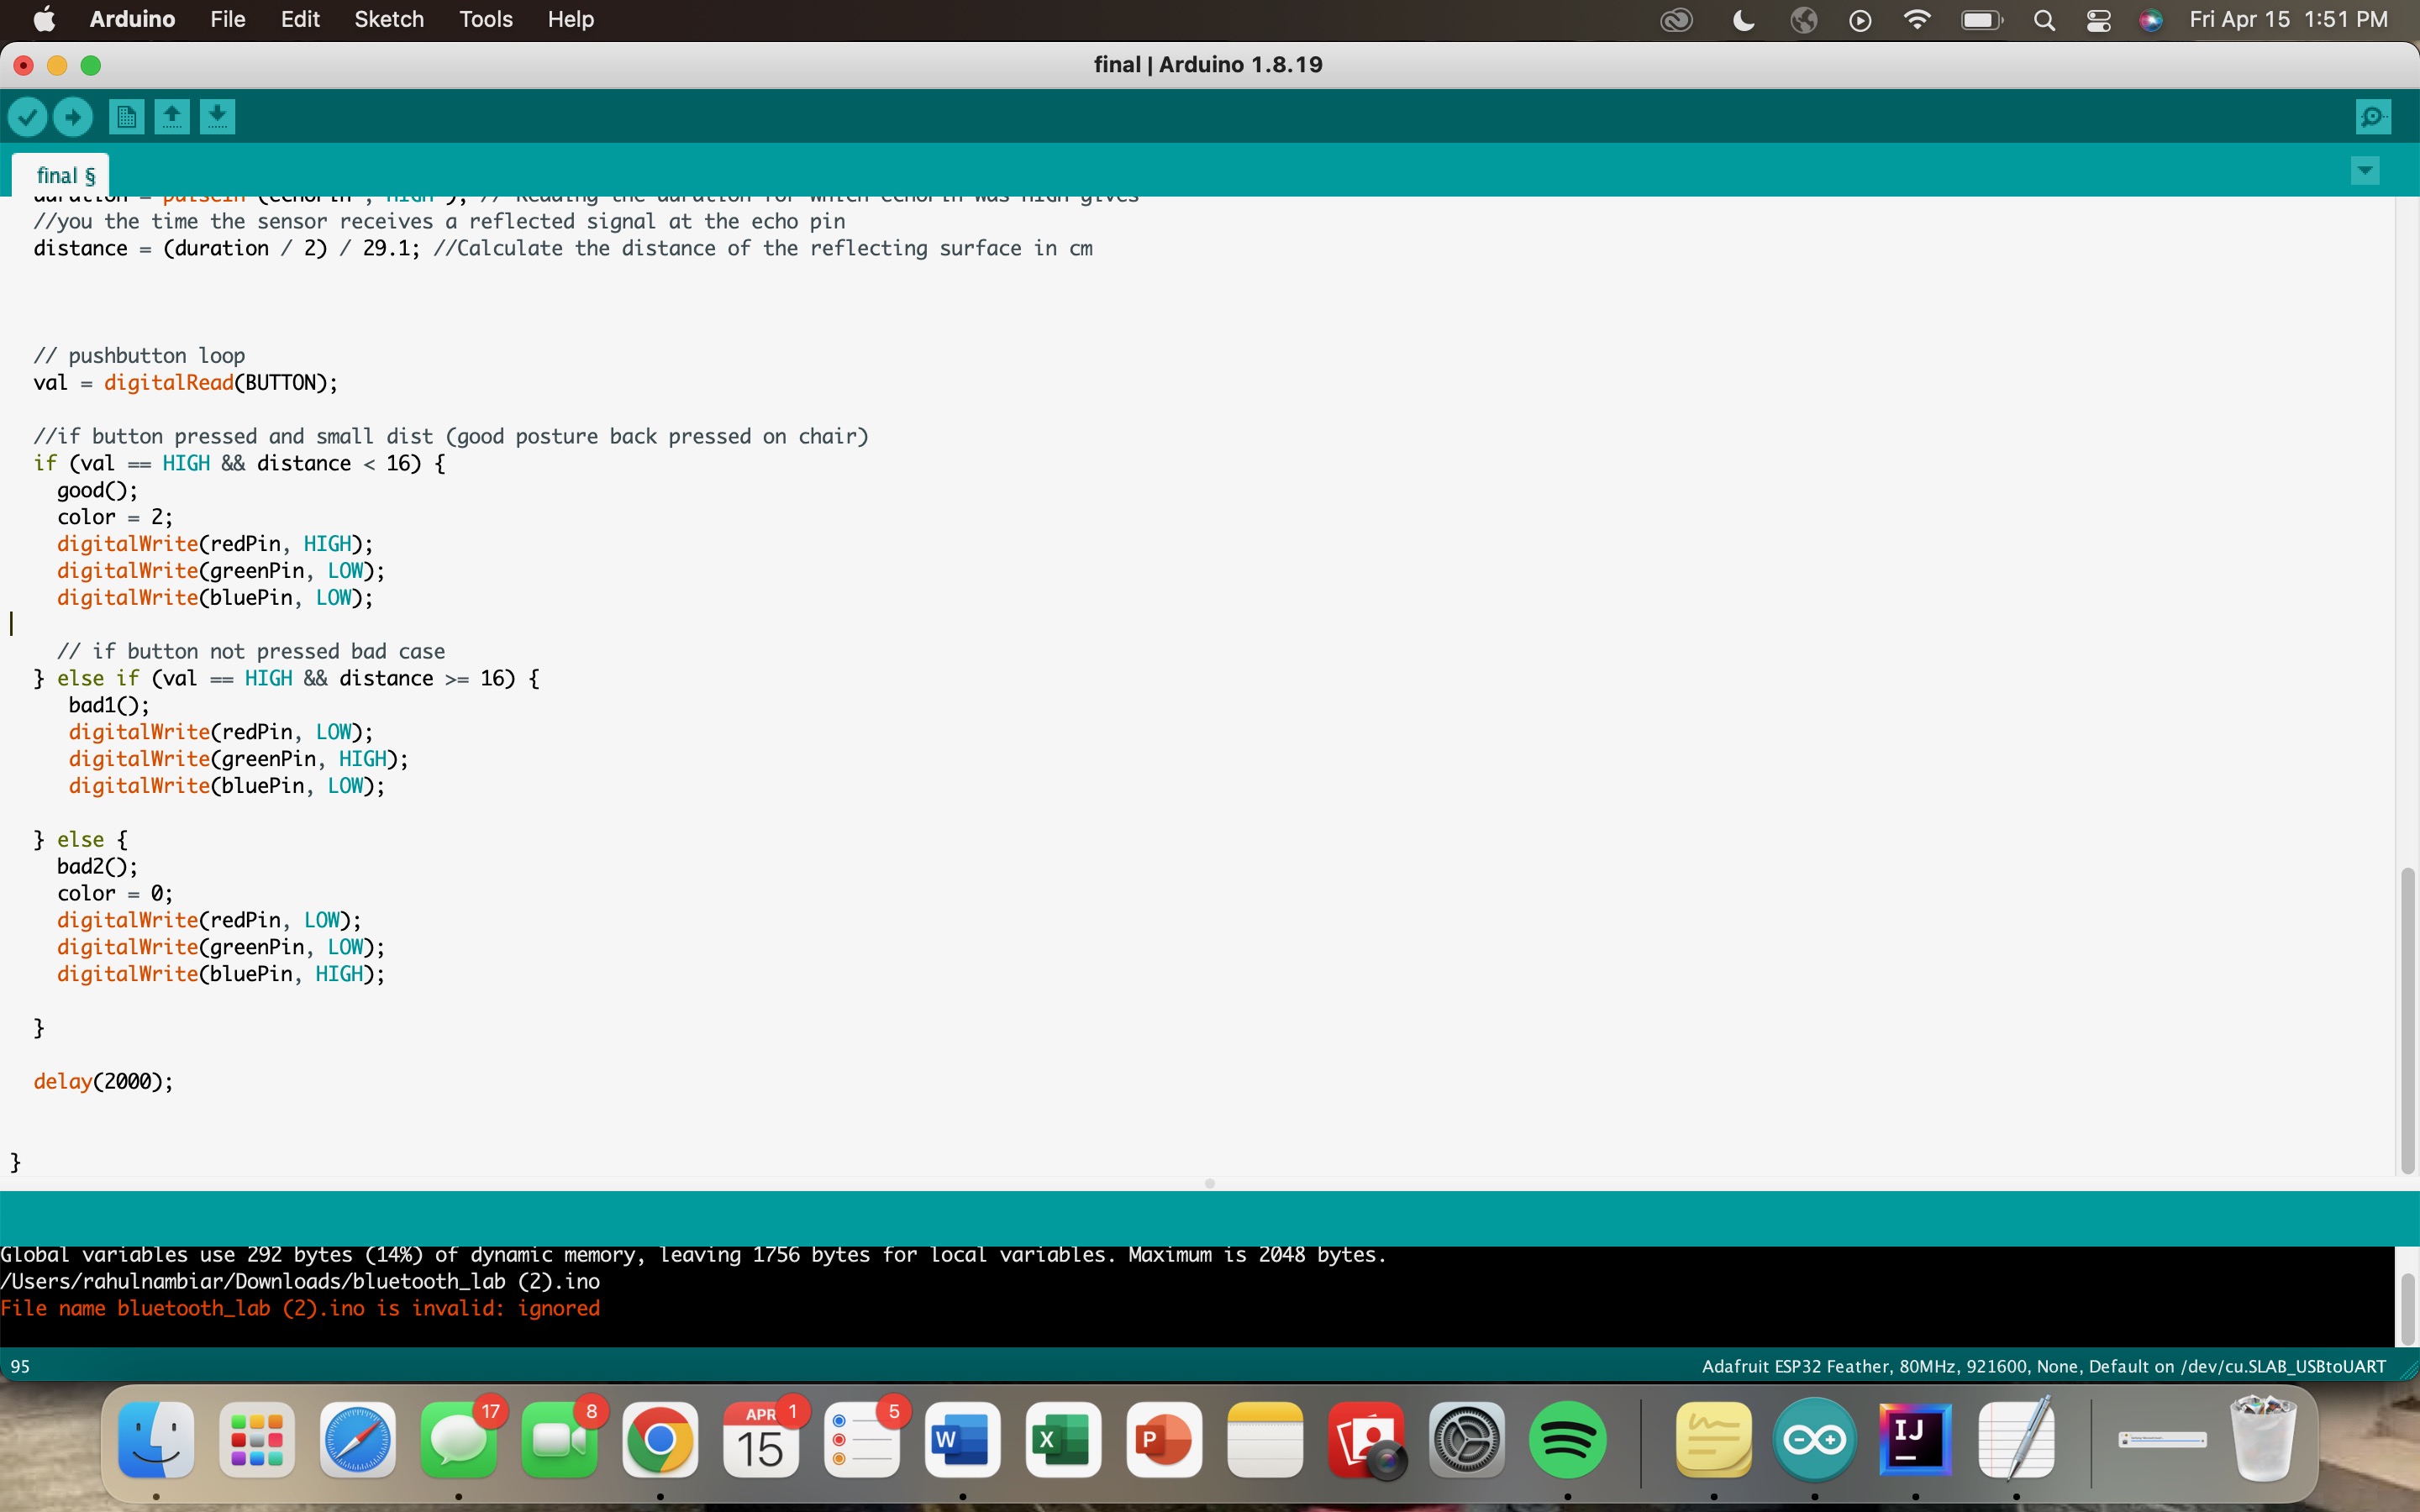2420x1512 pixels.
Task: Click the Save sketch down-arrow icon
Action: coord(217,117)
